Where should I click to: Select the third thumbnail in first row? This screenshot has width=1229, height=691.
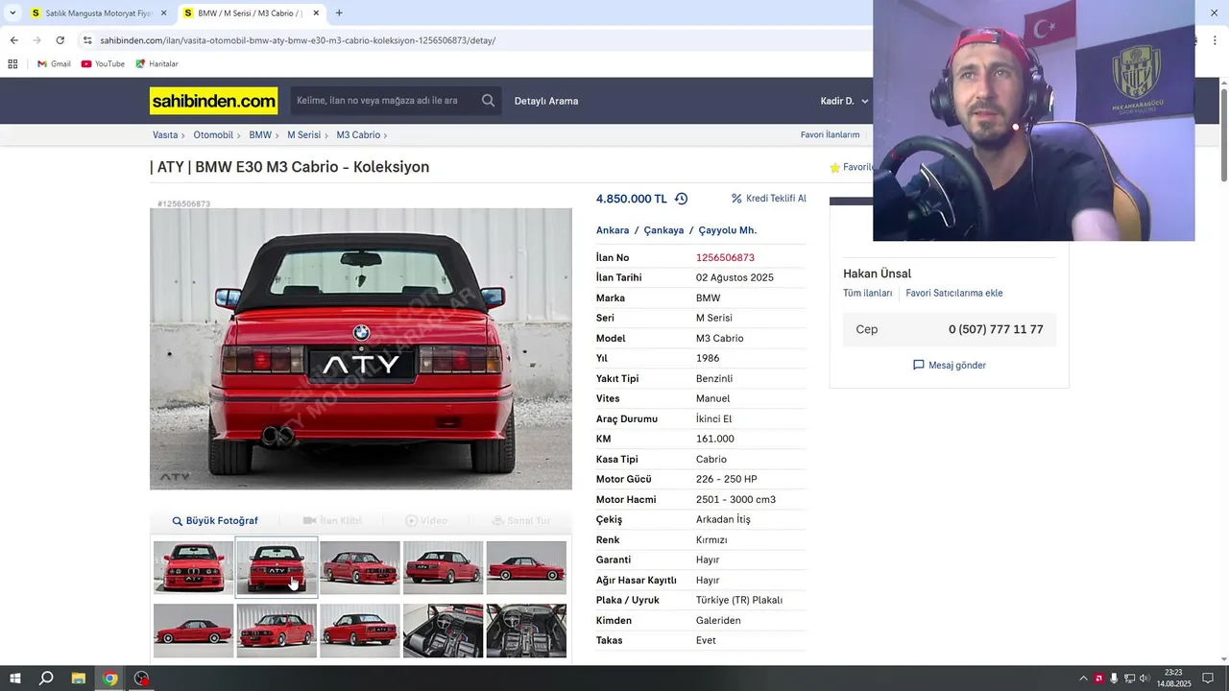[360, 567]
